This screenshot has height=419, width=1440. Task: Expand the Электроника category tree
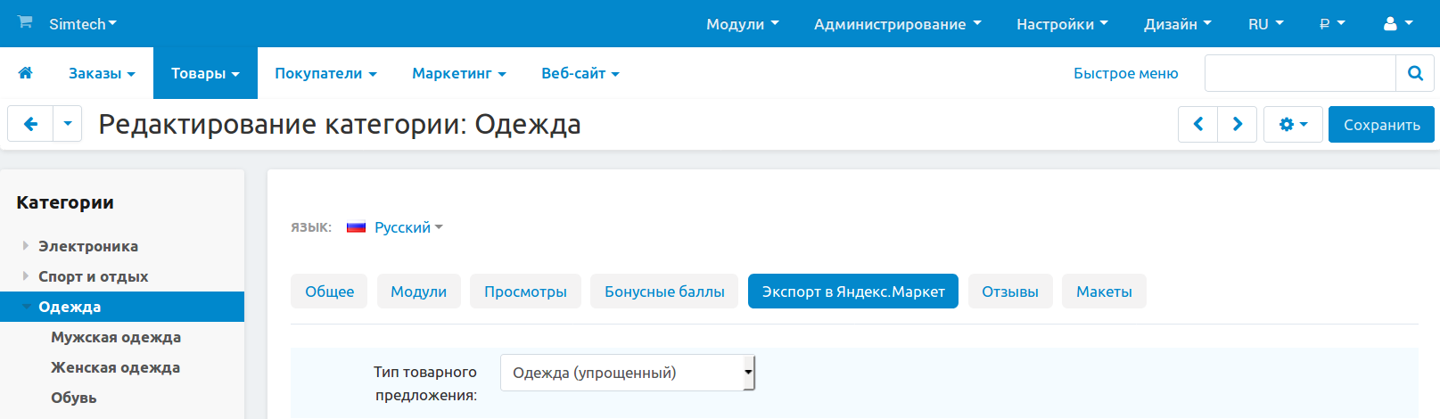(26, 246)
